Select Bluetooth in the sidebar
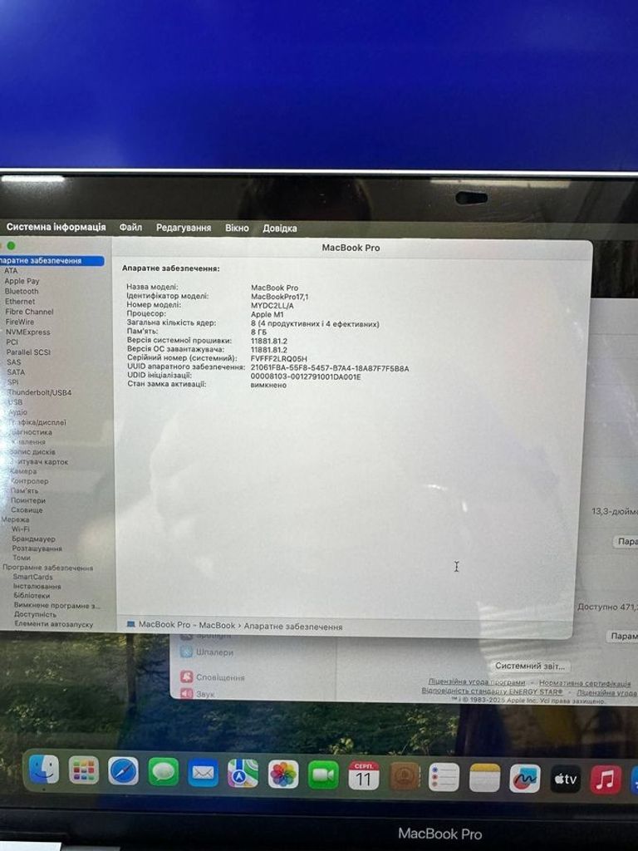Image resolution: width=638 pixels, height=851 pixels. 22,291
